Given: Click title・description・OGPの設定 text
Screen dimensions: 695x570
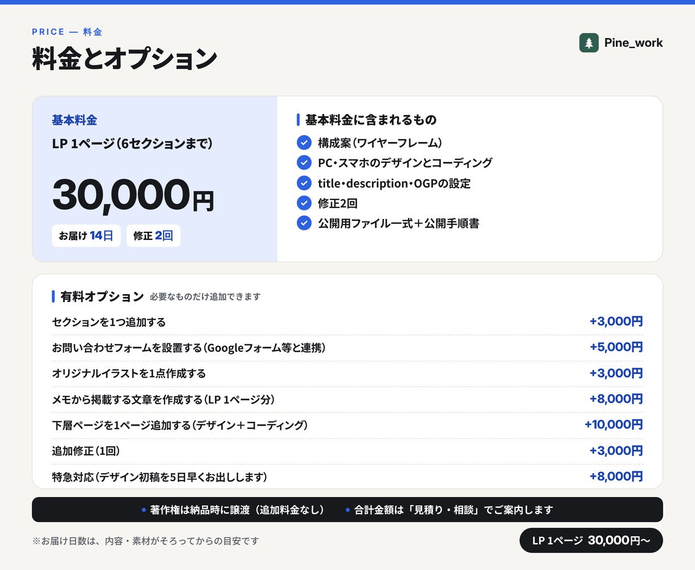Looking at the screenshot, I should [x=394, y=183].
